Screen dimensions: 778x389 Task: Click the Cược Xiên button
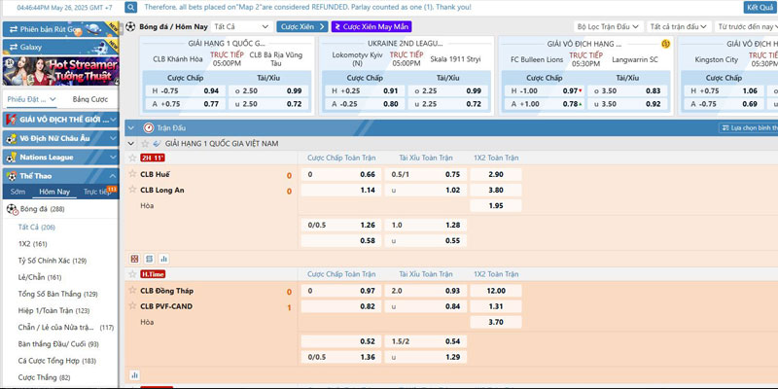(302, 27)
